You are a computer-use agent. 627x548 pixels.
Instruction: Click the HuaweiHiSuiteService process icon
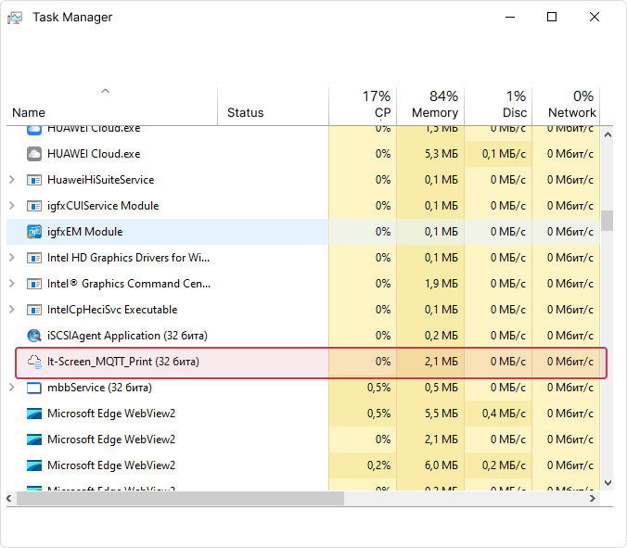(x=34, y=180)
